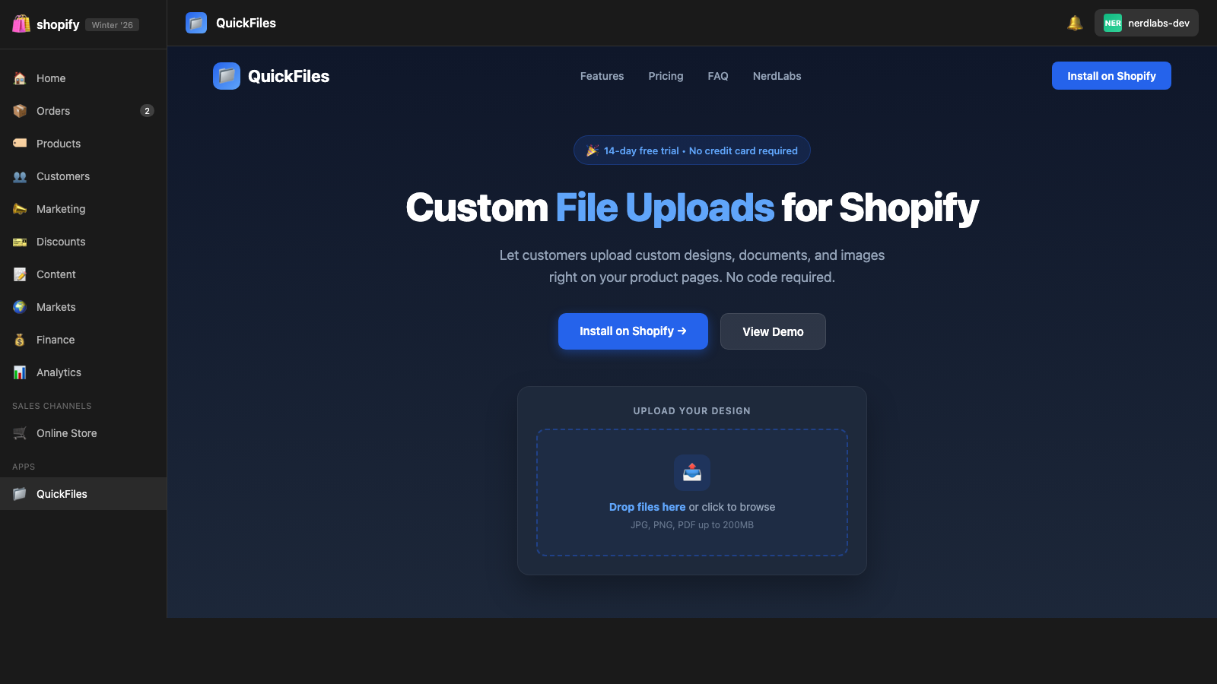Open the Home menu item
Image resolution: width=1217 pixels, height=684 pixels.
(84, 78)
